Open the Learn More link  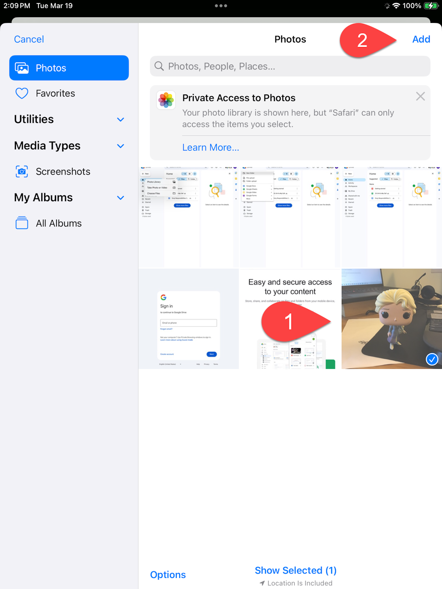point(211,147)
